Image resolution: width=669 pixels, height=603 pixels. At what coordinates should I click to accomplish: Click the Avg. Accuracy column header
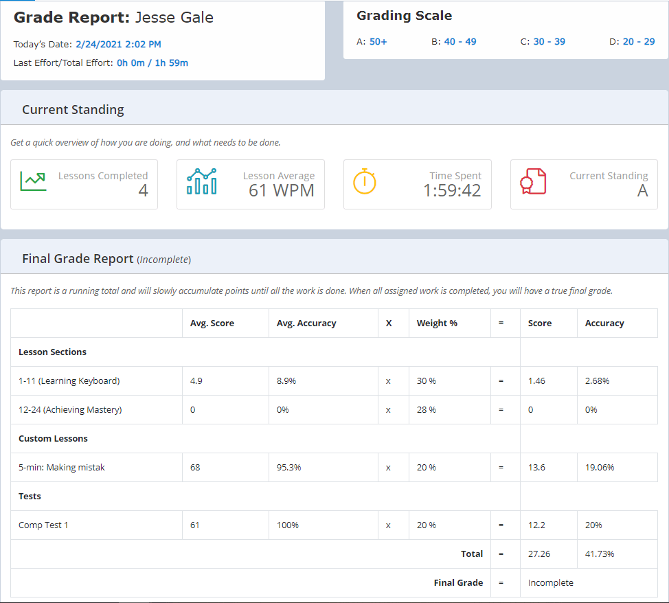(306, 323)
